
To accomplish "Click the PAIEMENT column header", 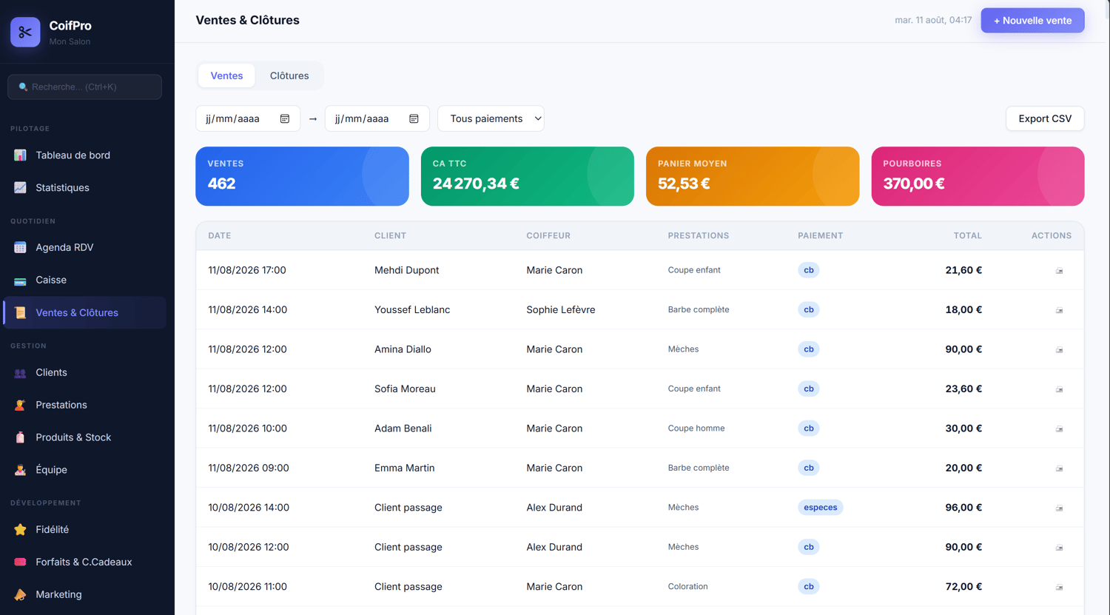I will (x=820, y=236).
